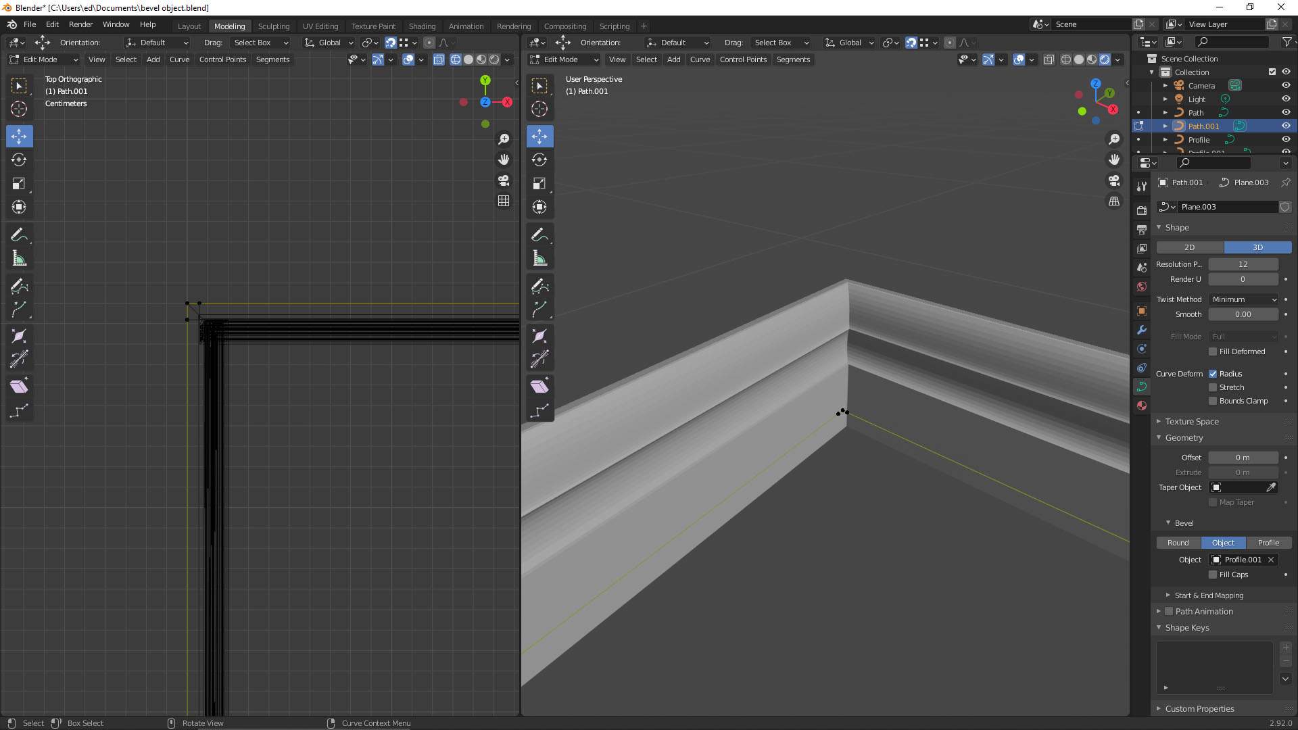1298x730 pixels.
Task: Adjust the Smooth value slider
Action: pyautogui.click(x=1243, y=314)
